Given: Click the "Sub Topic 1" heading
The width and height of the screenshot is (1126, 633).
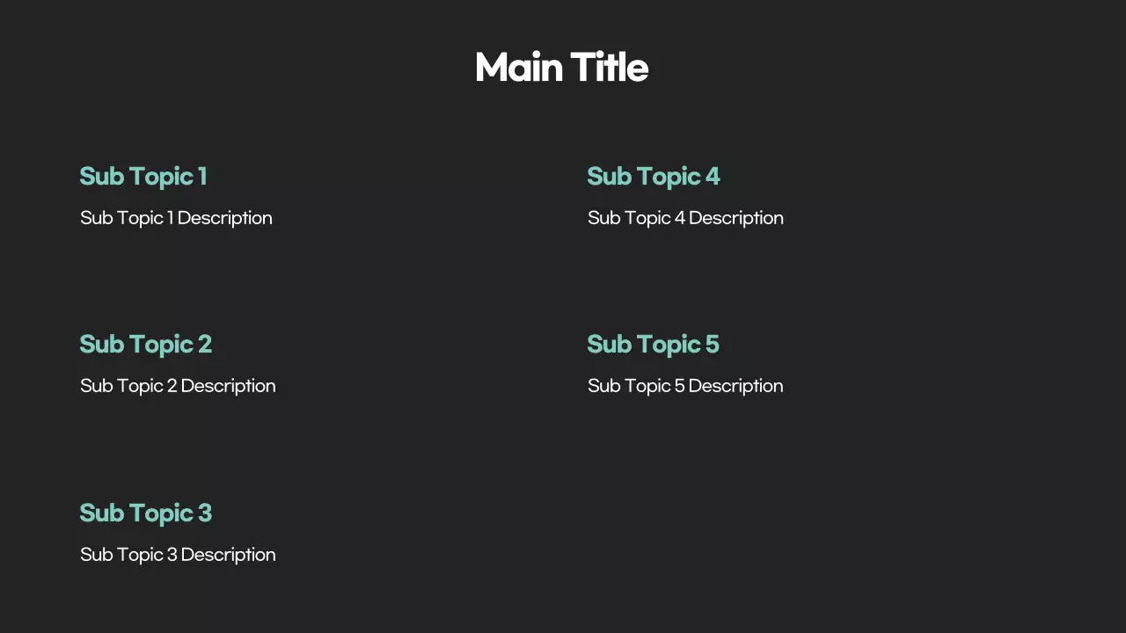Looking at the screenshot, I should [x=143, y=177].
